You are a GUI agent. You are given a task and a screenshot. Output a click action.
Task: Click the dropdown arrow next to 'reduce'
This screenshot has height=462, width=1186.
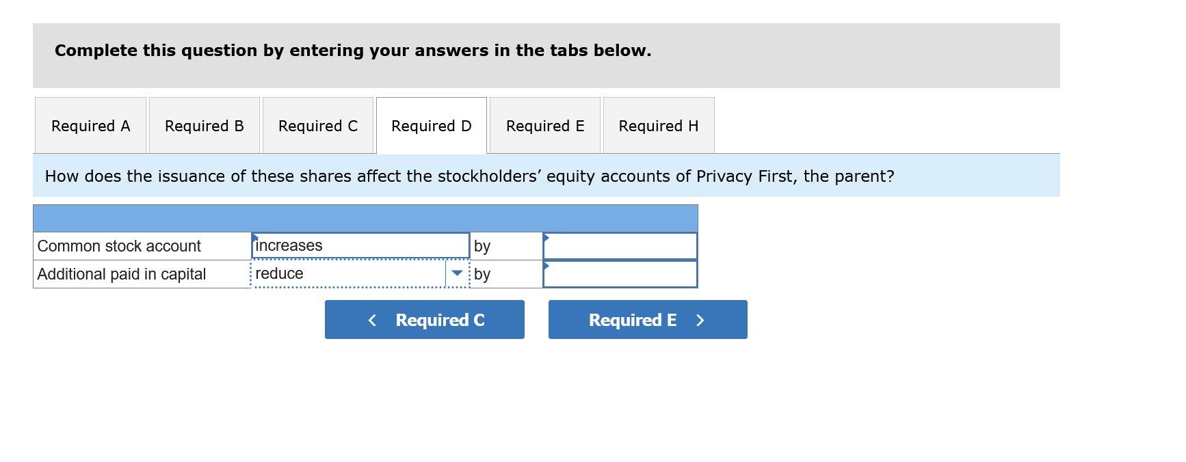(x=457, y=273)
